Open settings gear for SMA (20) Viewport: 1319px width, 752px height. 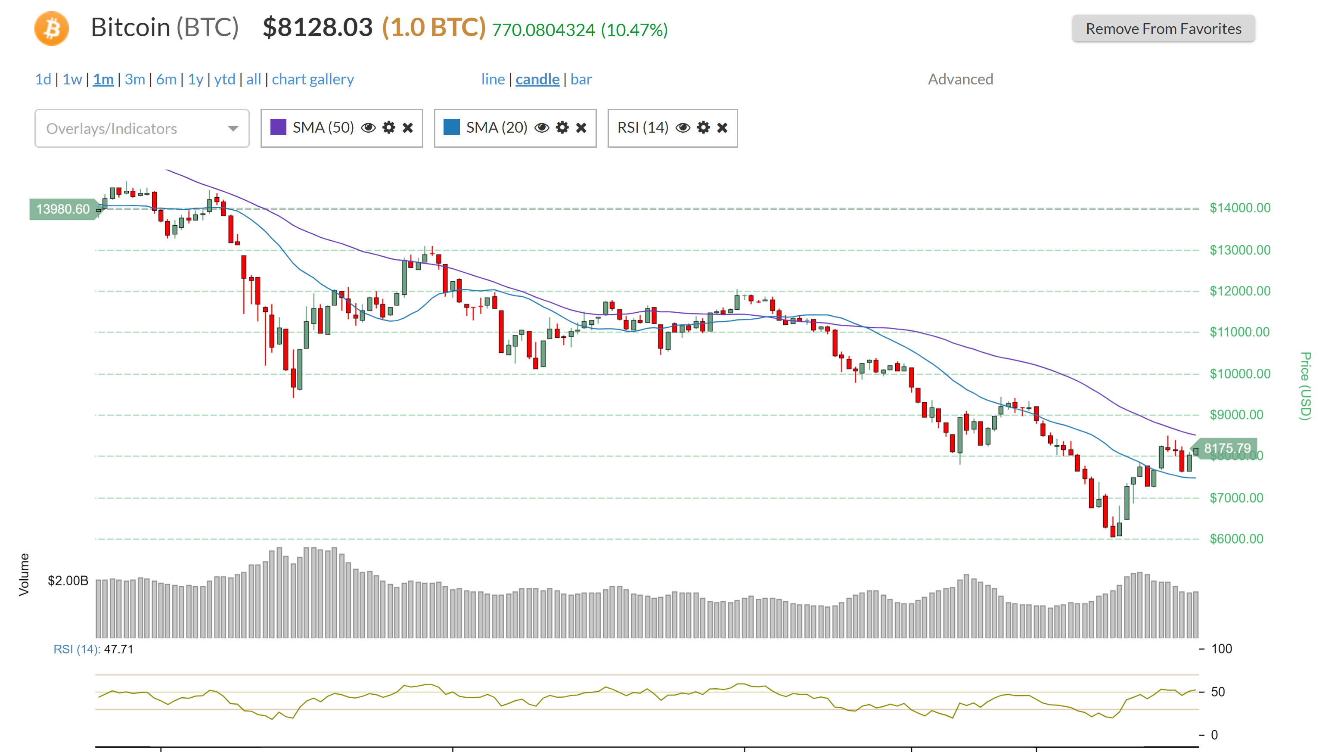[562, 127]
